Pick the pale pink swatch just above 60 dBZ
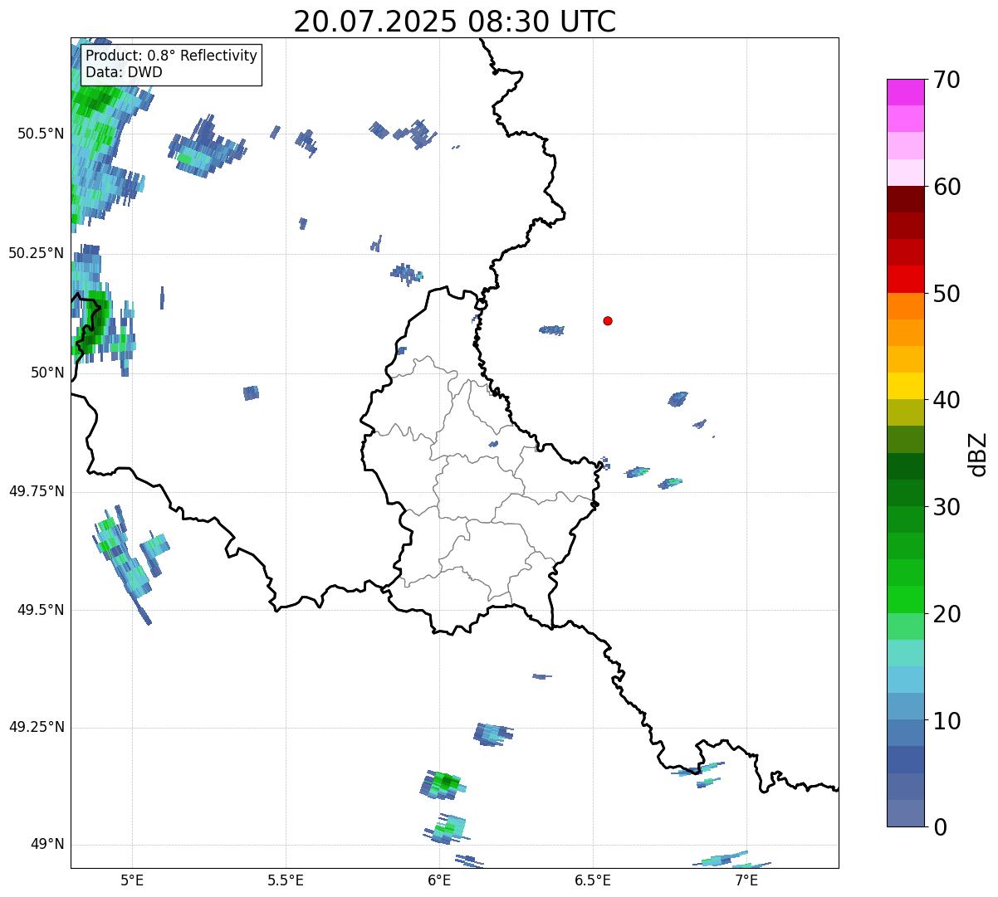998x897 pixels. tap(906, 173)
